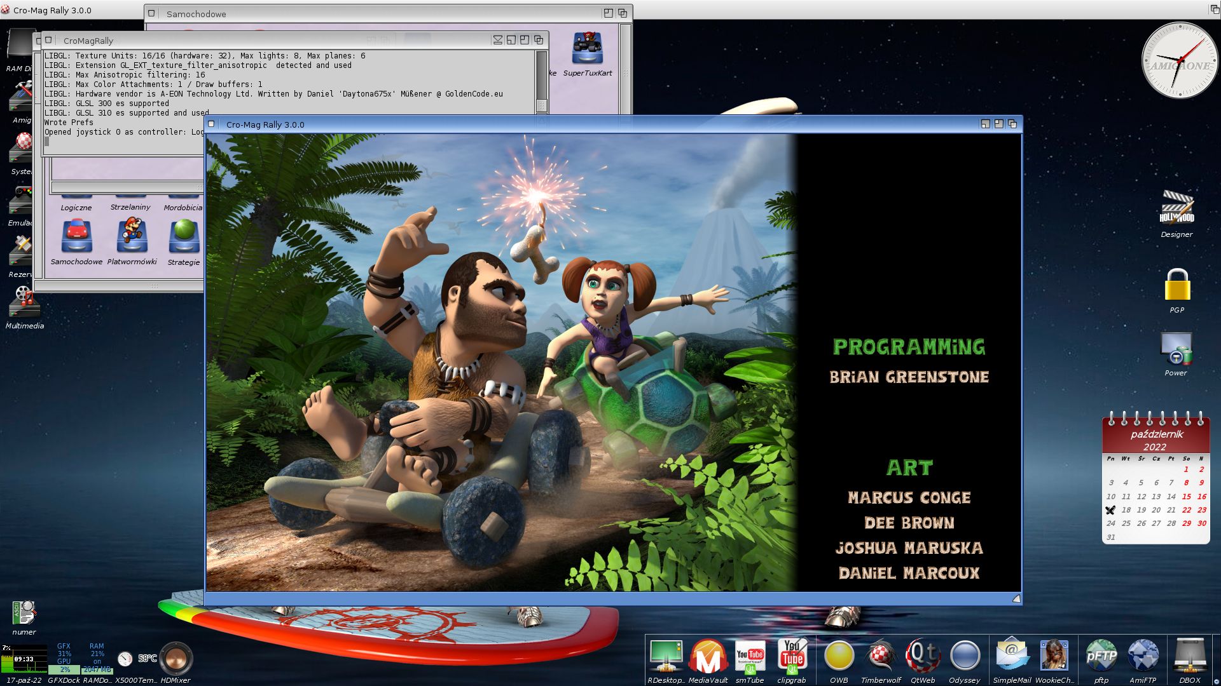Click the screen depth gadget at top right
This screenshot has width=1221, height=686.
click(1214, 10)
